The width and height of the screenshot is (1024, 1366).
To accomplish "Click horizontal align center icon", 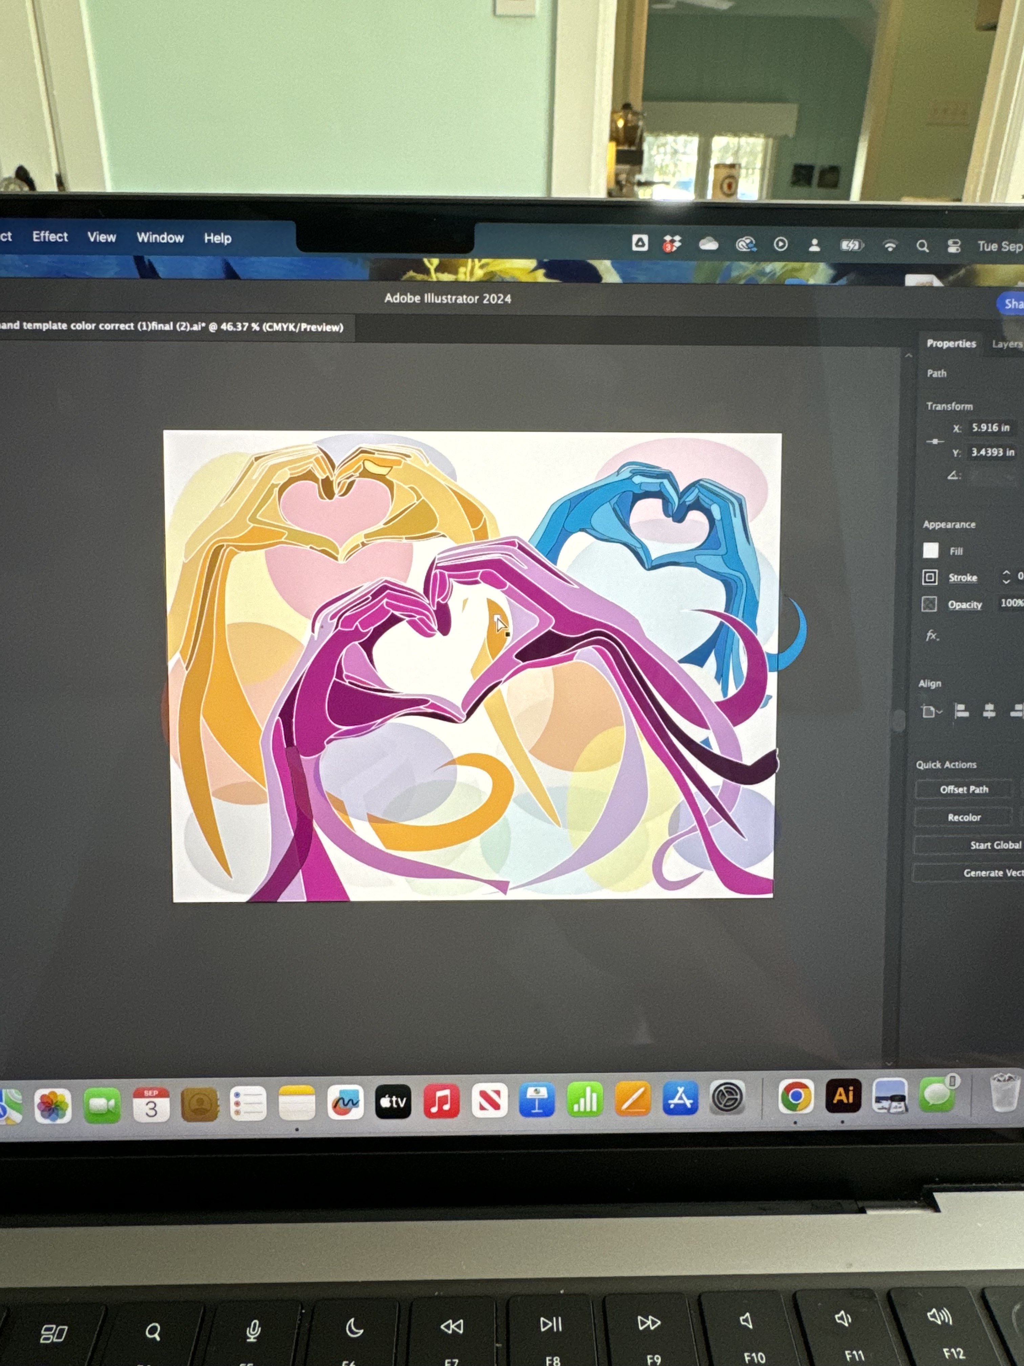I will click(x=989, y=711).
